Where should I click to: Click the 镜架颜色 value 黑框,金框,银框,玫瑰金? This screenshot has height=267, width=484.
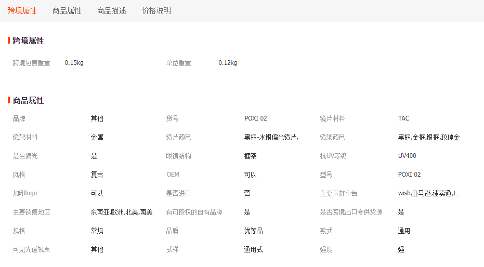pos(428,138)
